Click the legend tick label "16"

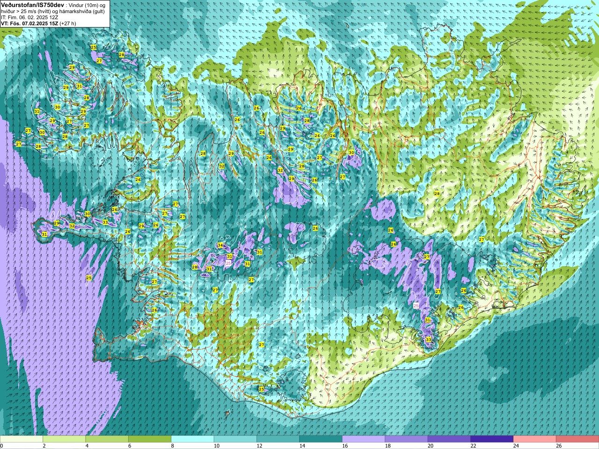pos(345,446)
